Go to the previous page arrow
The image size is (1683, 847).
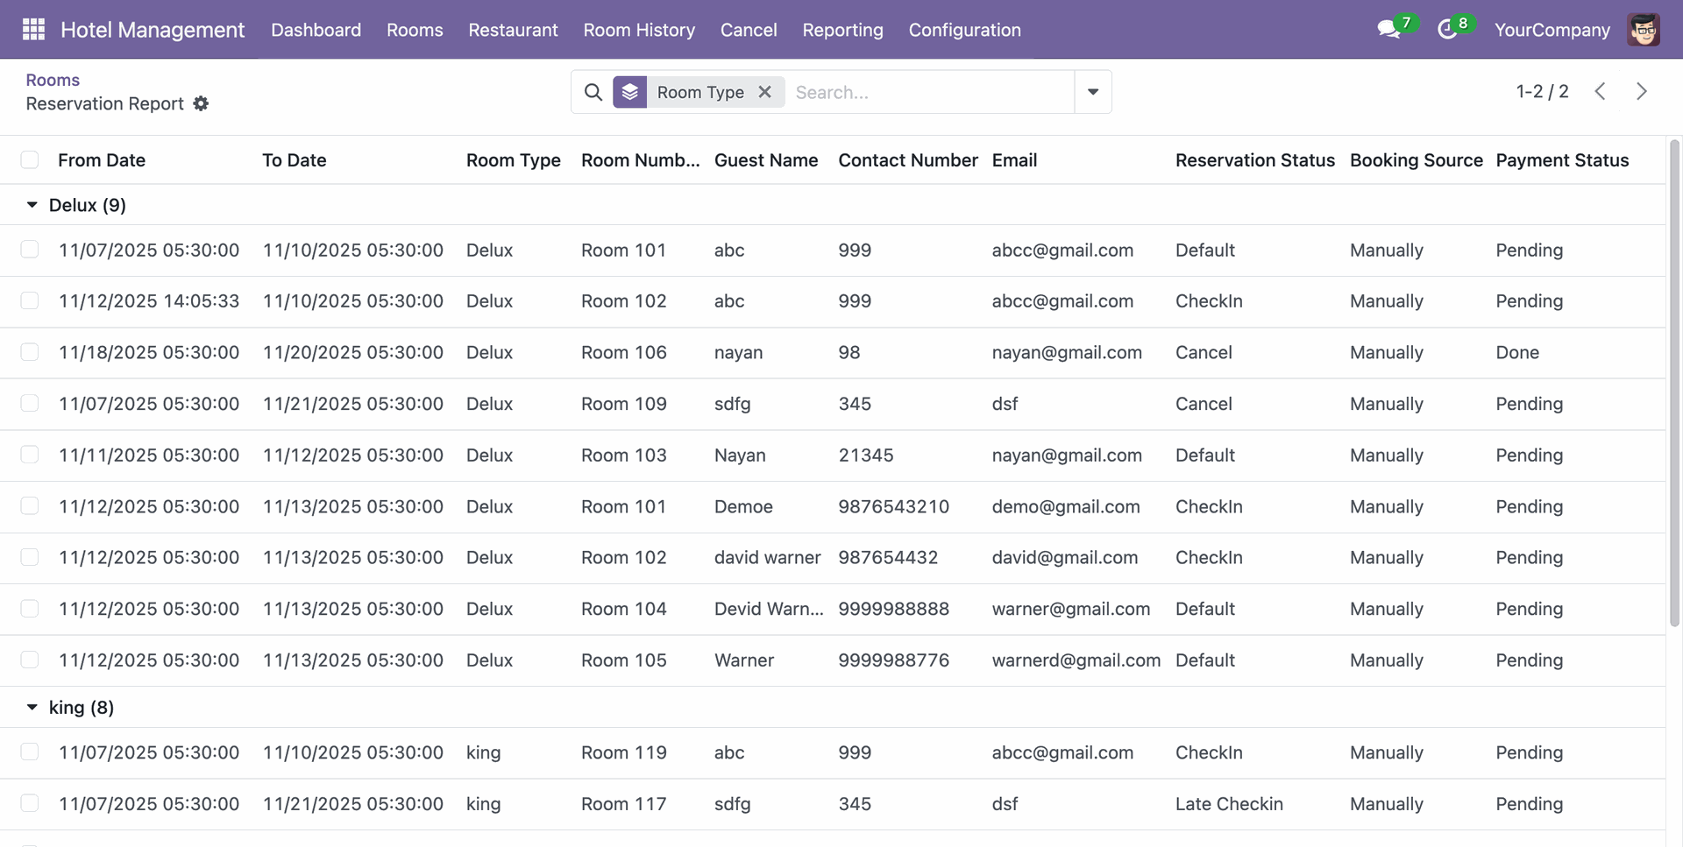pyautogui.click(x=1600, y=92)
